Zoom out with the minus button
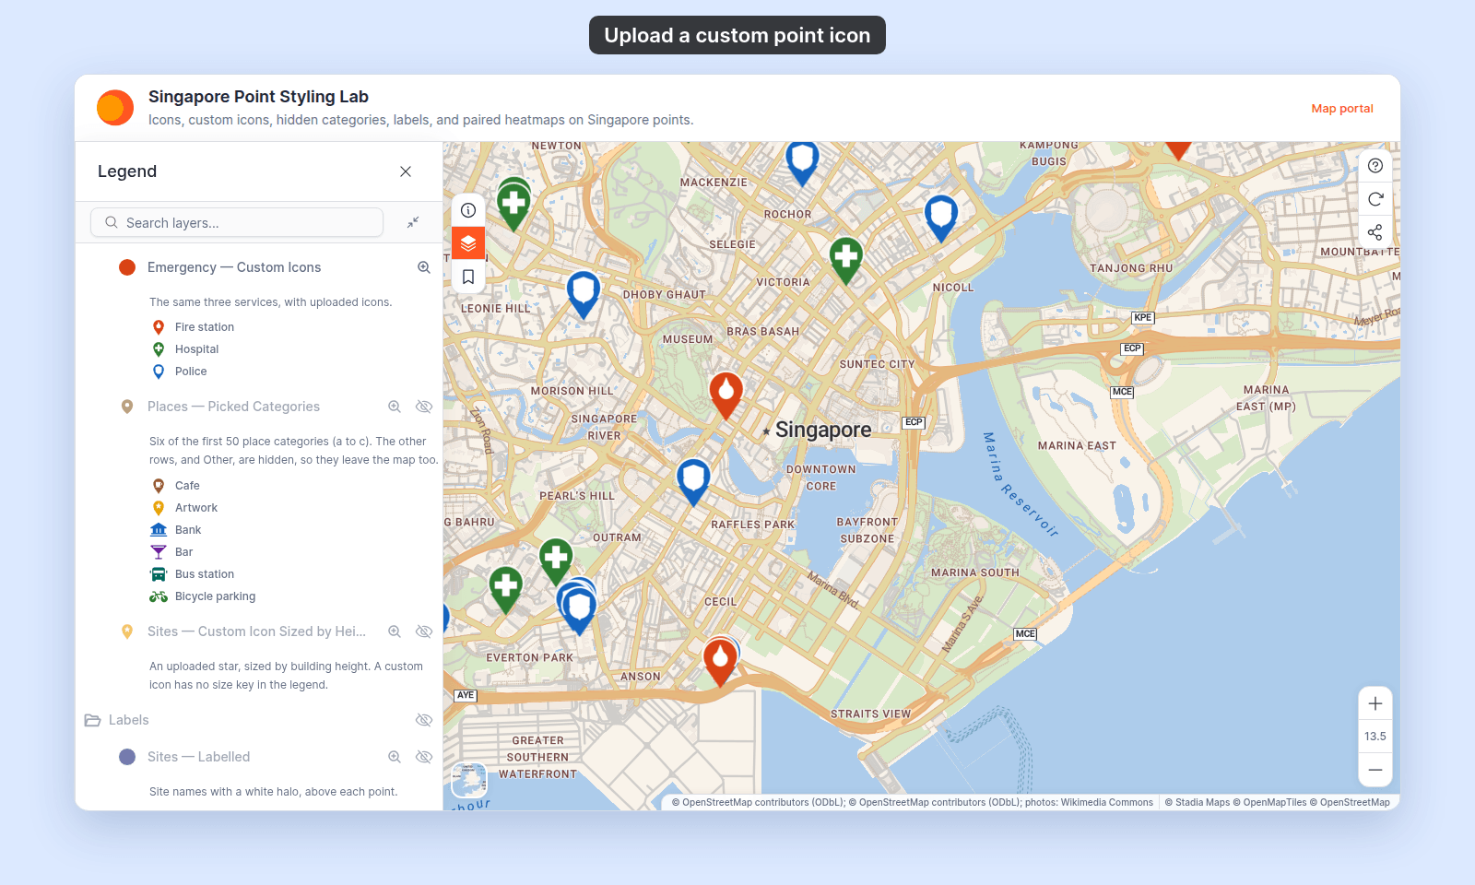This screenshot has width=1475, height=885. click(x=1375, y=770)
